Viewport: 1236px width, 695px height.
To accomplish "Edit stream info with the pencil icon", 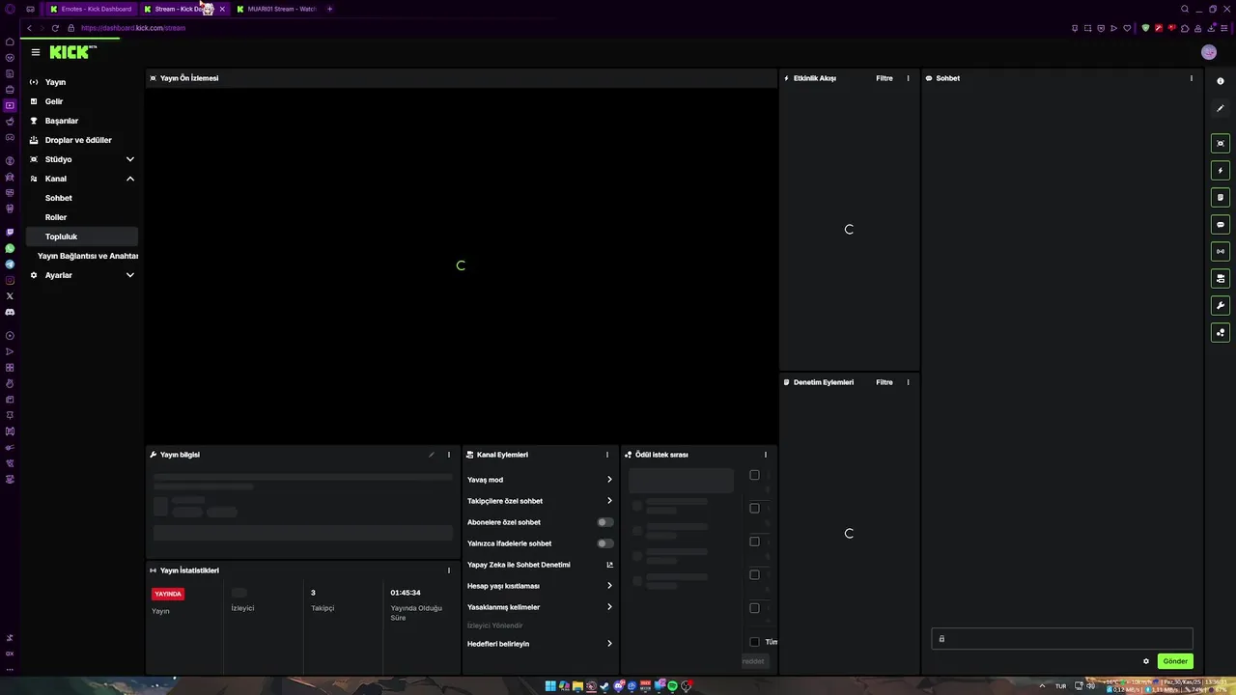I will tap(432, 455).
